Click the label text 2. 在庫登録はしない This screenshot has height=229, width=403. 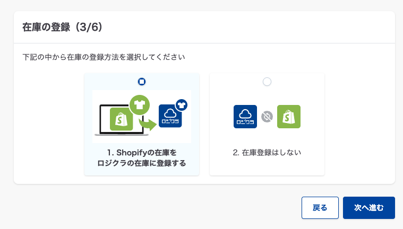(x=267, y=153)
